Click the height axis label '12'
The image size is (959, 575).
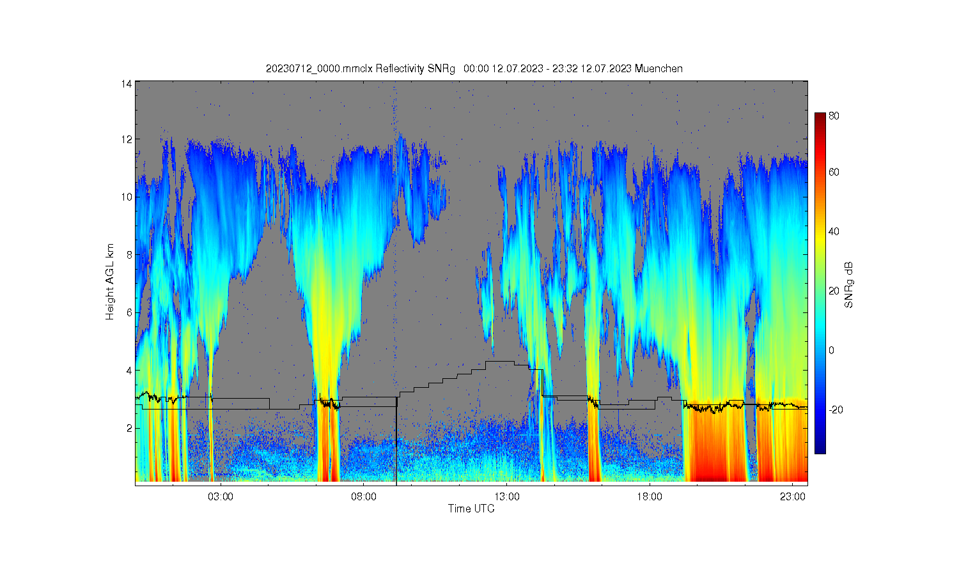127,139
